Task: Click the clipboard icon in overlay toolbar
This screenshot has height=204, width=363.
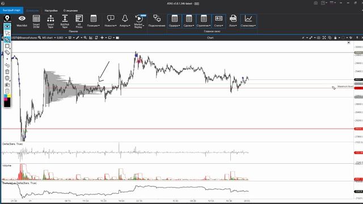Action: tap(7, 91)
